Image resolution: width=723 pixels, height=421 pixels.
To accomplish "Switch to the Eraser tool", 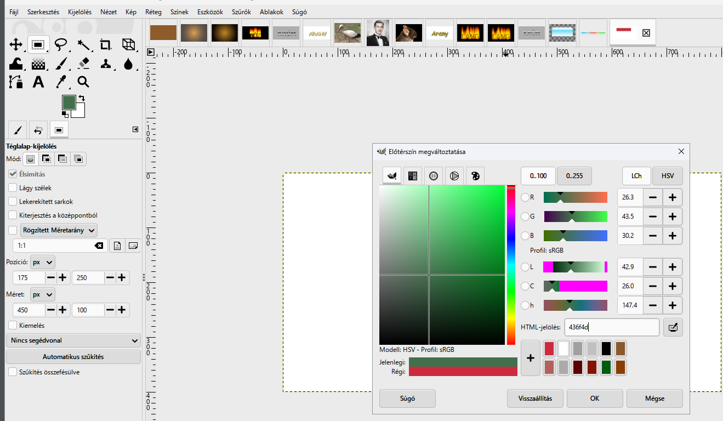I will (83, 64).
